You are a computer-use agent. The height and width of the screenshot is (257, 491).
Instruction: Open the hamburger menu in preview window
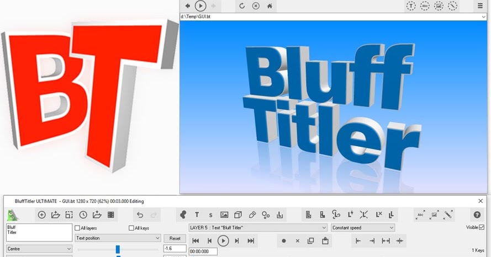coord(480,6)
